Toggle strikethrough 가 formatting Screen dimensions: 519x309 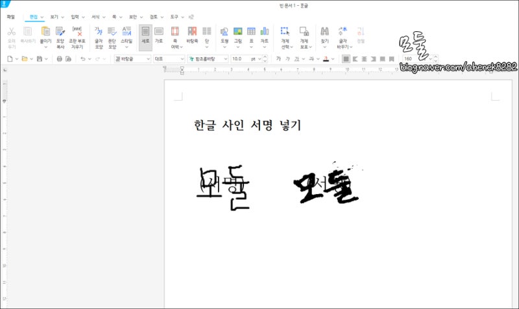[x=311, y=59]
